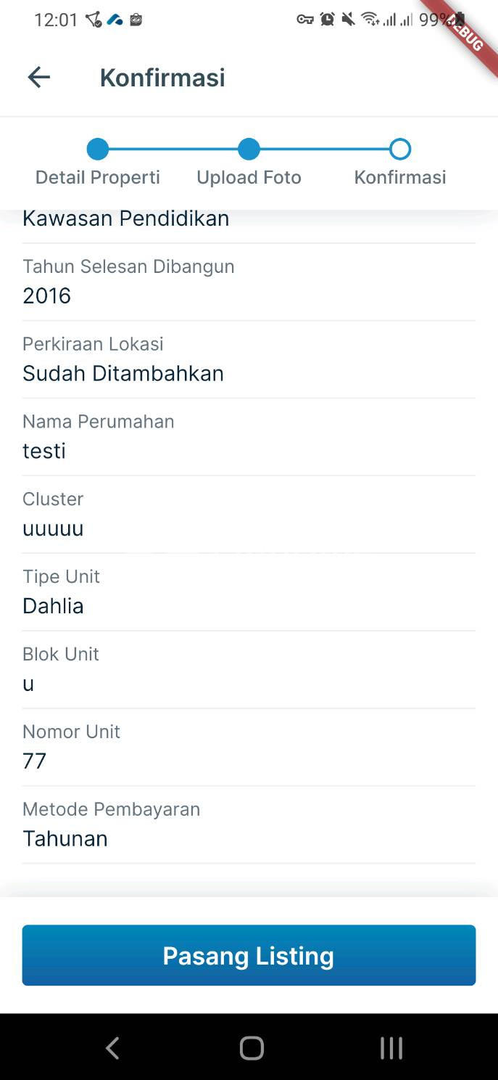Tap the Upload Foto step circle
Viewport: 498px width, 1080px height.
point(249,150)
